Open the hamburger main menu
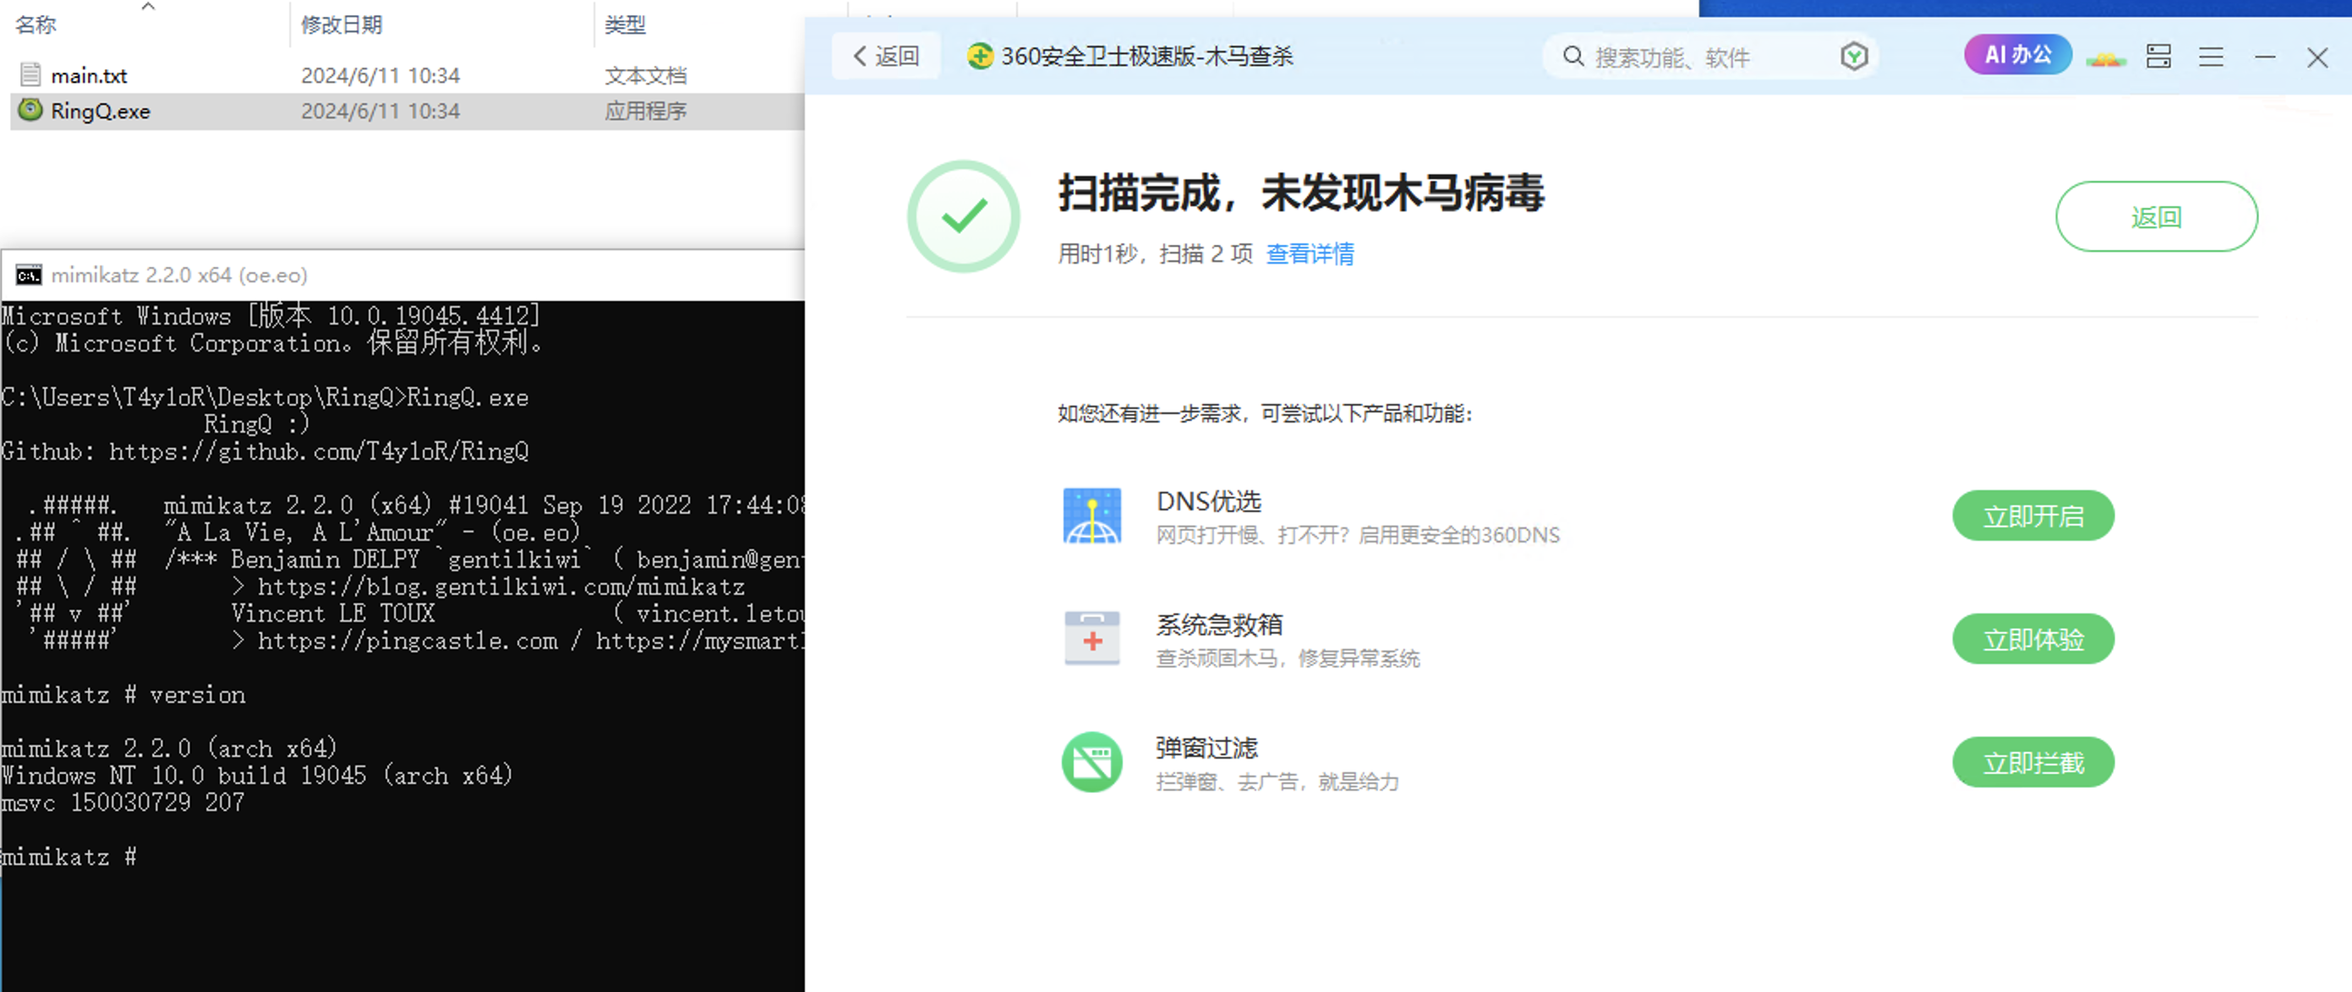Screen dimensions: 2352x992 (x=2211, y=57)
